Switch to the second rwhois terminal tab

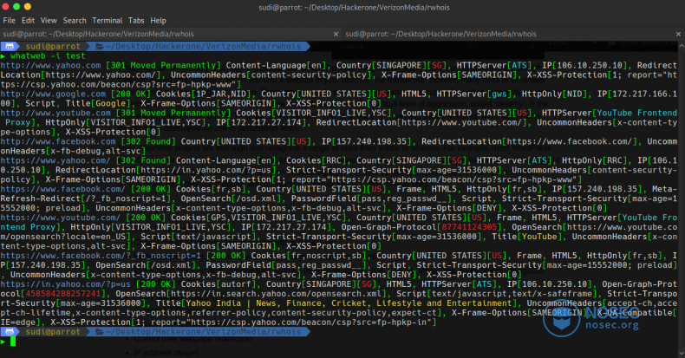[x=512, y=34]
